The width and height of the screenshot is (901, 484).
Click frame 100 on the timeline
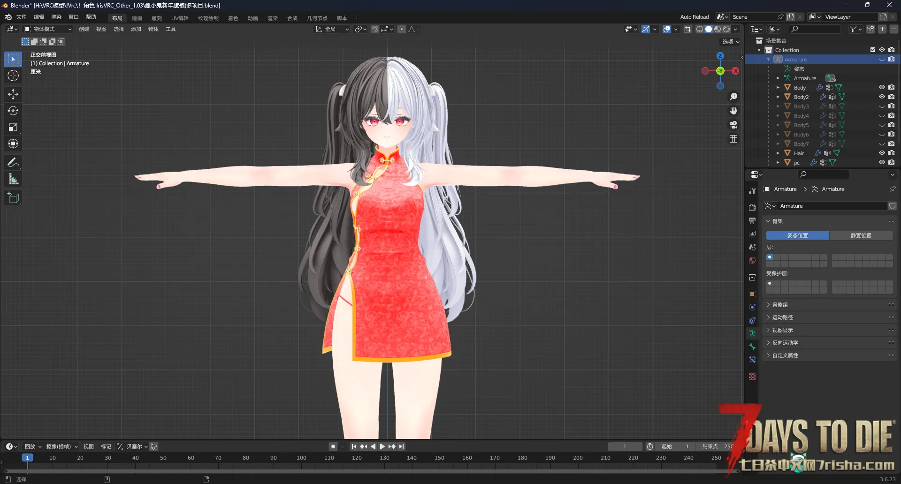[301, 458]
